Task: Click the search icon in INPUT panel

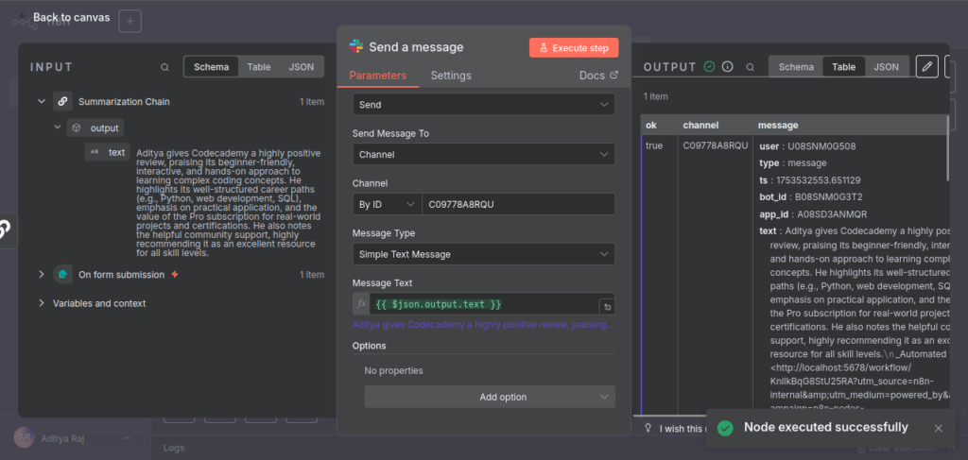Action: click(x=165, y=67)
